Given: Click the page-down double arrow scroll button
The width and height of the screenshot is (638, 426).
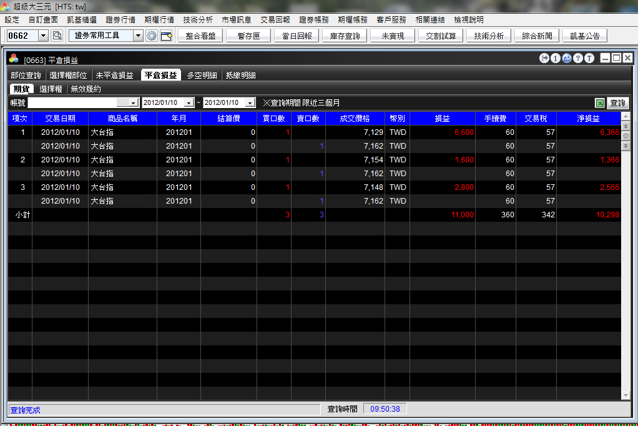Looking at the screenshot, I should click(626, 146).
